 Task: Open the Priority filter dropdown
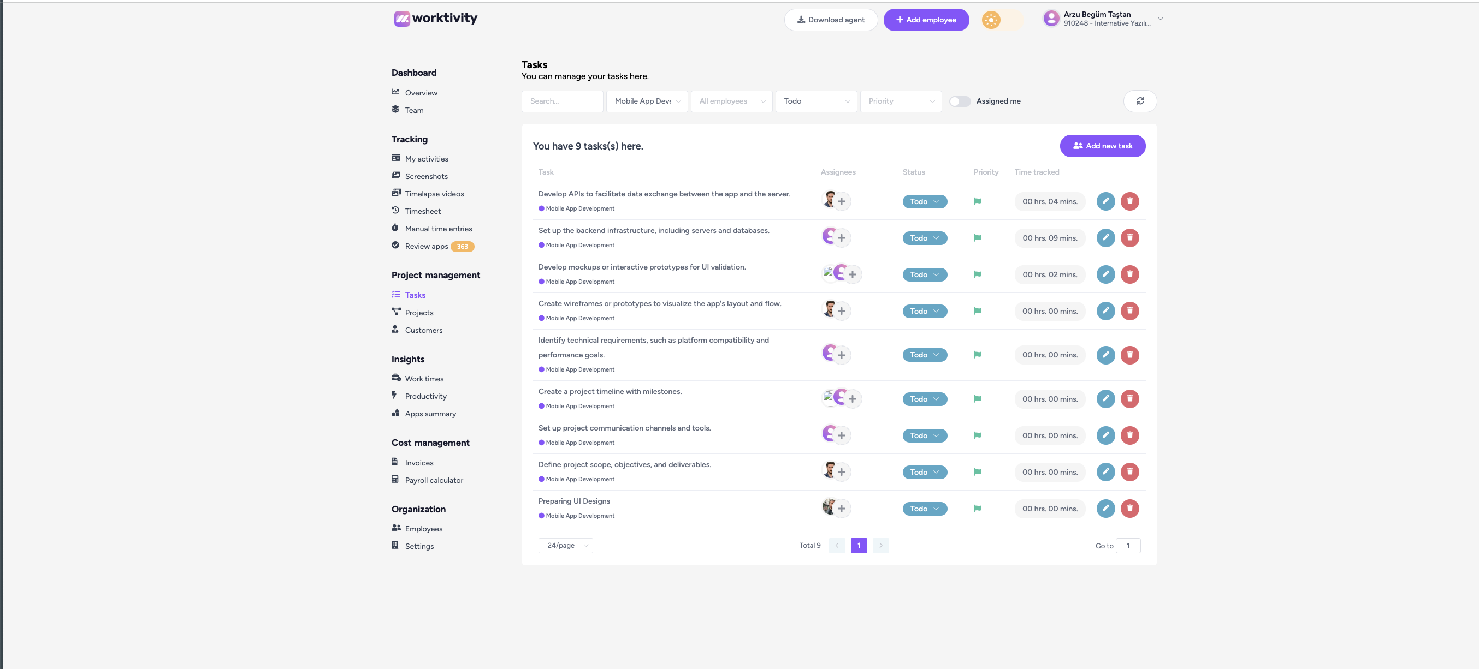[900, 101]
